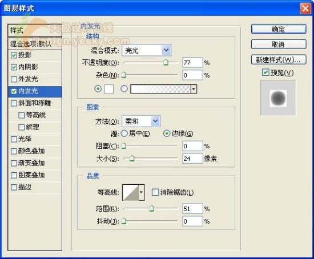
Task: Click the 不透明度 opacity slider handle
Action: [166, 62]
